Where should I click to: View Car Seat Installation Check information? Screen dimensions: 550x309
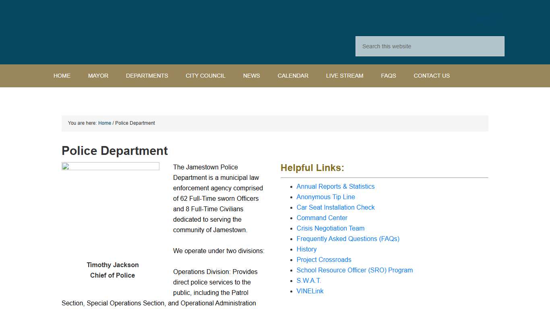click(x=335, y=207)
